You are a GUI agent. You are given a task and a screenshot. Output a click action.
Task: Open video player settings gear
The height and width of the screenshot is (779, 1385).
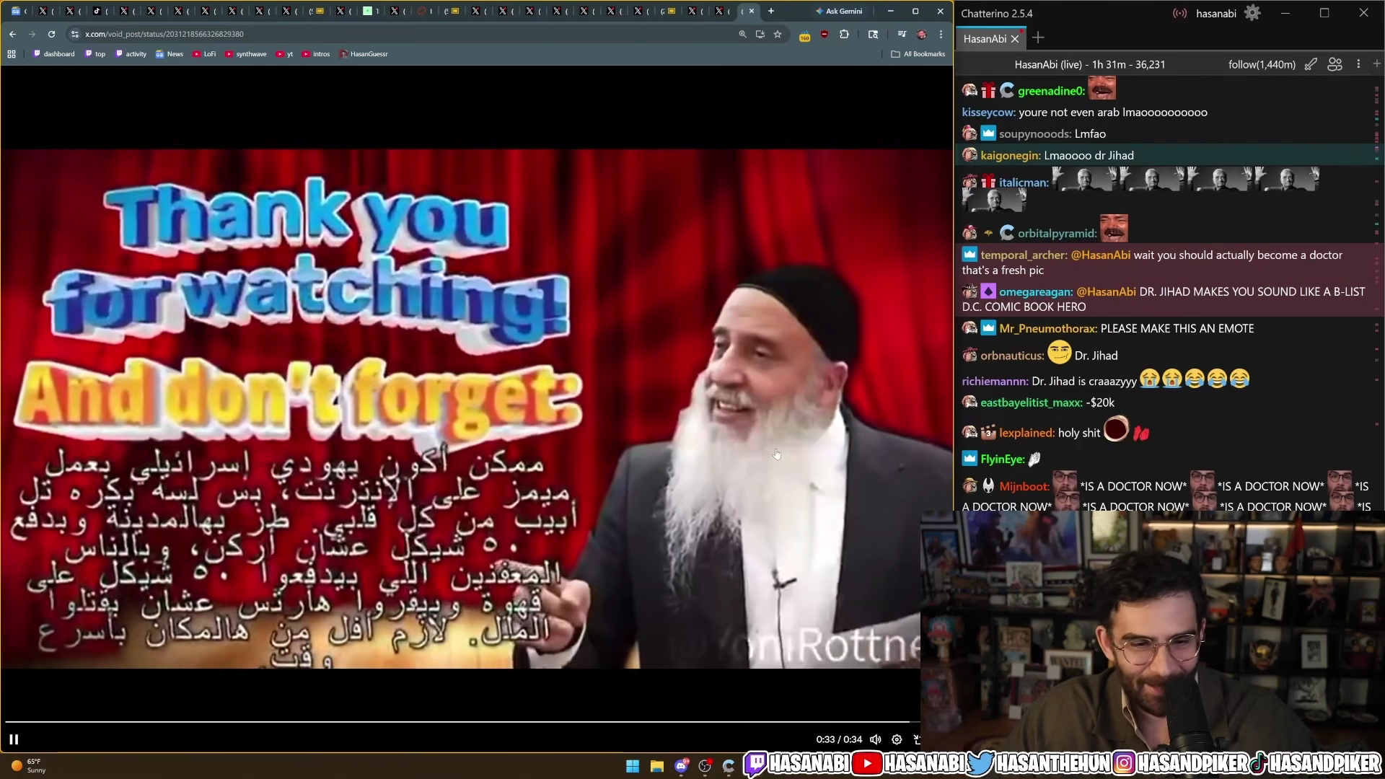pyautogui.click(x=897, y=739)
